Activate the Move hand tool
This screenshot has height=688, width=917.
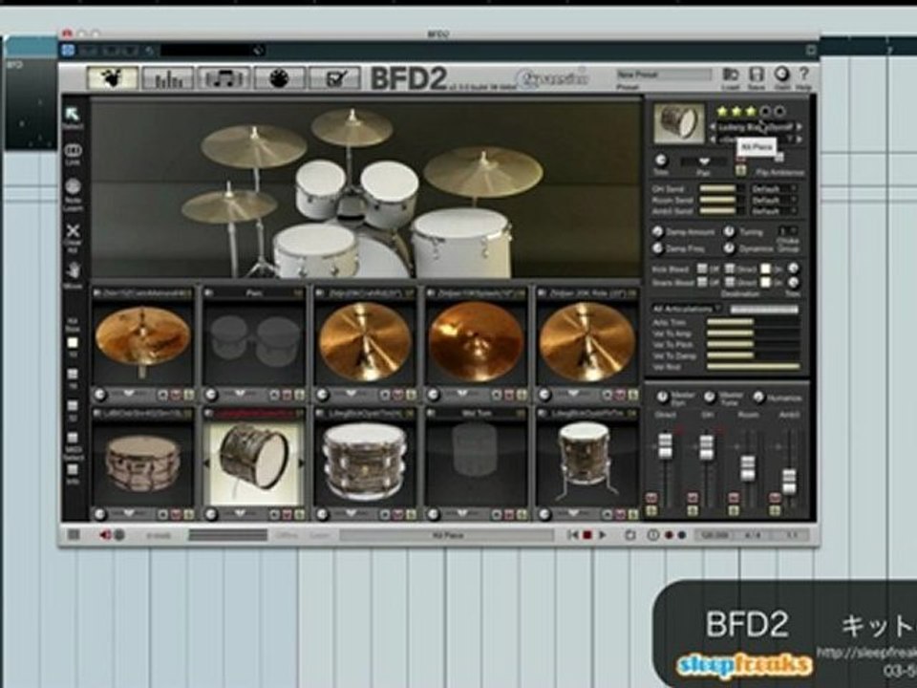[x=73, y=270]
